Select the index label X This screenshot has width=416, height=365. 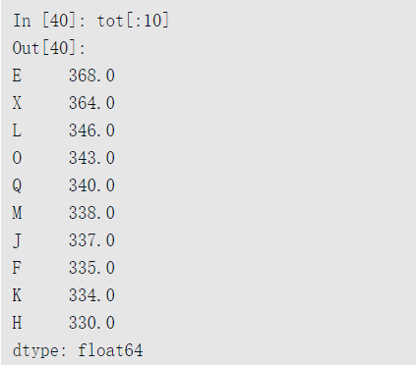click(x=17, y=103)
